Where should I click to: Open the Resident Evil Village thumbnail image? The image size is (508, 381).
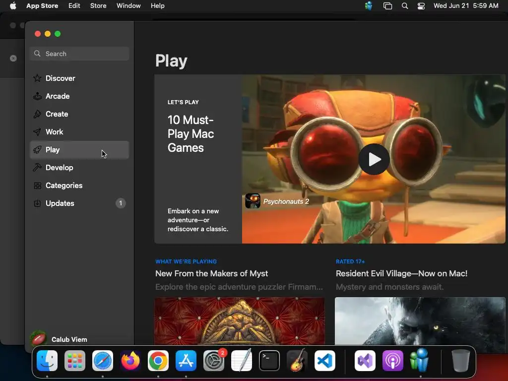(420, 321)
